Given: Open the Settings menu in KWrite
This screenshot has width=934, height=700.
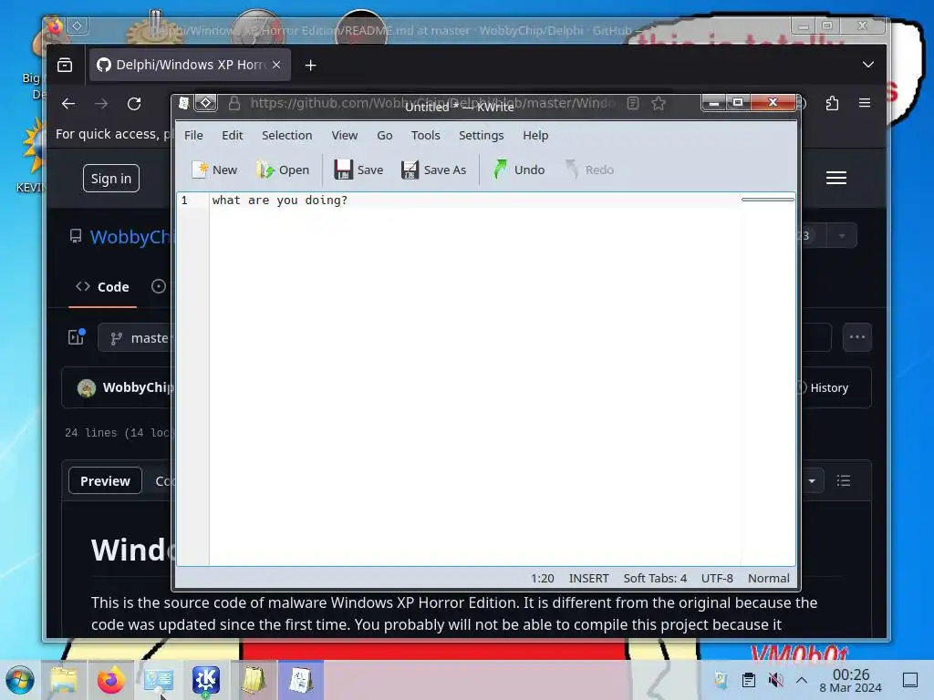Looking at the screenshot, I should [482, 135].
